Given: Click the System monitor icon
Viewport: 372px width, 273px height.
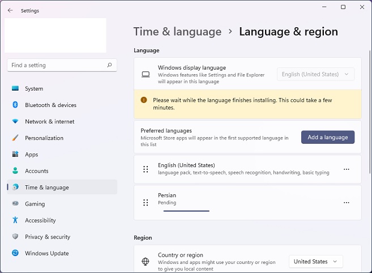Looking at the screenshot, I should click(x=15, y=88).
